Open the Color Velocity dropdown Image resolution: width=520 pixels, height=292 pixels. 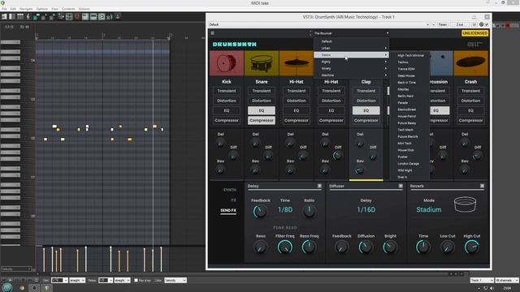point(175,281)
